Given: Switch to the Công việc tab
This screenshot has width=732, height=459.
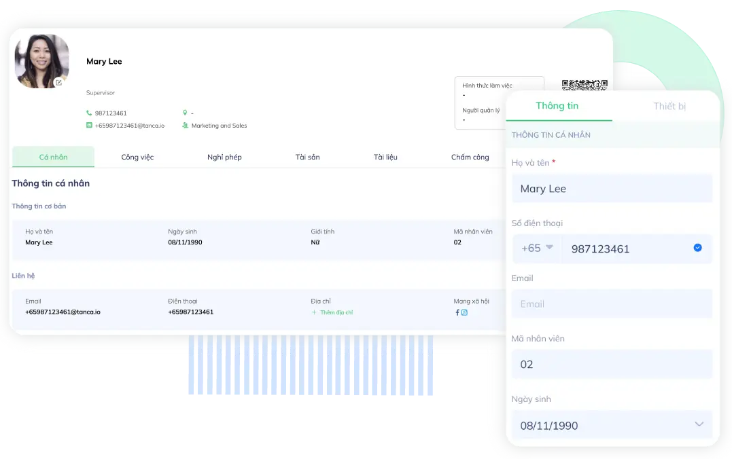Looking at the screenshot, I should click(x=137, y=157).
